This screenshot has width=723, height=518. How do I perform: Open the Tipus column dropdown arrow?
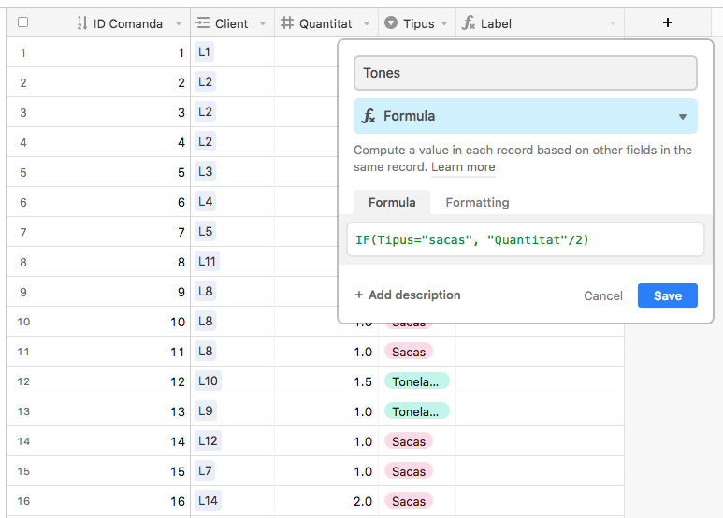[x=444, y=23]
